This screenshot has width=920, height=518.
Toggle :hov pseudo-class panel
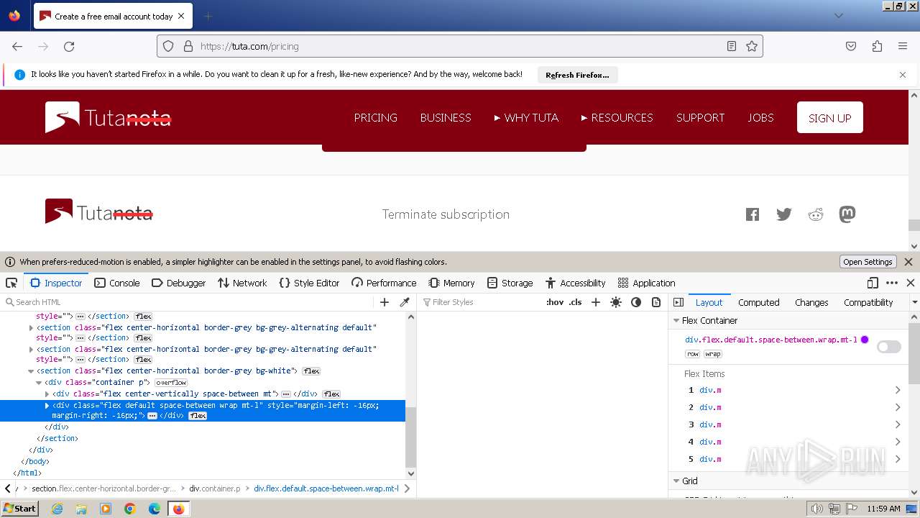point(555,302)
